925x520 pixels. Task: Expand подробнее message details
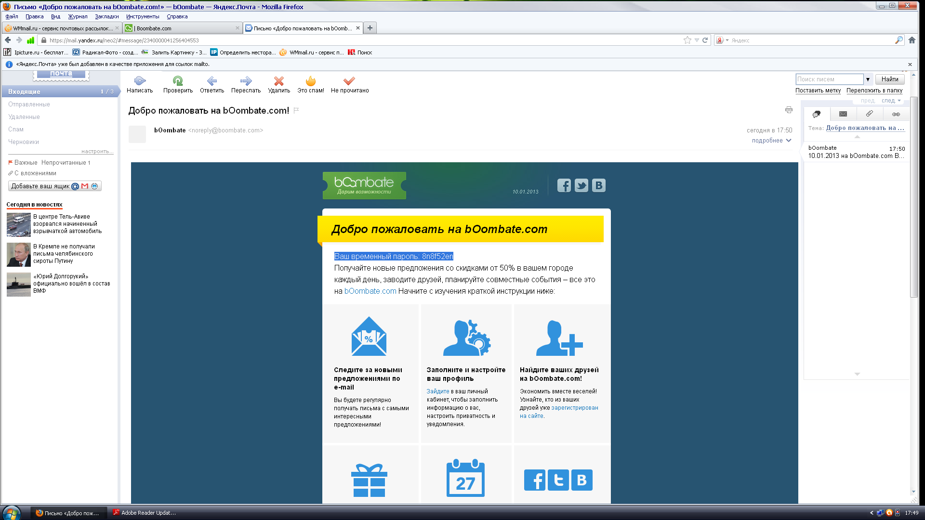[x=771, y=141]
